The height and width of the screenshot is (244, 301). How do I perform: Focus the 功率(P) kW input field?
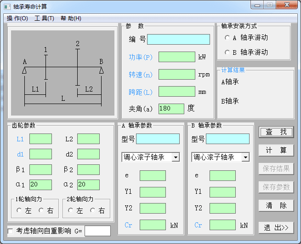[176, 57]
